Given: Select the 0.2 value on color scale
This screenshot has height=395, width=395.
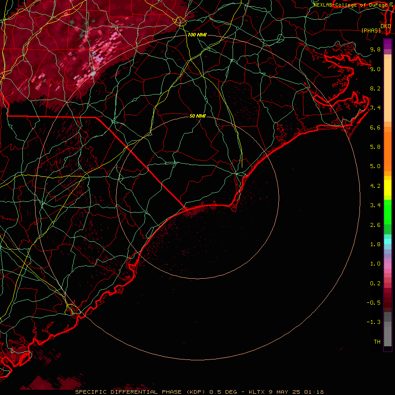Looking at the screenshot, I should point(375,284).
